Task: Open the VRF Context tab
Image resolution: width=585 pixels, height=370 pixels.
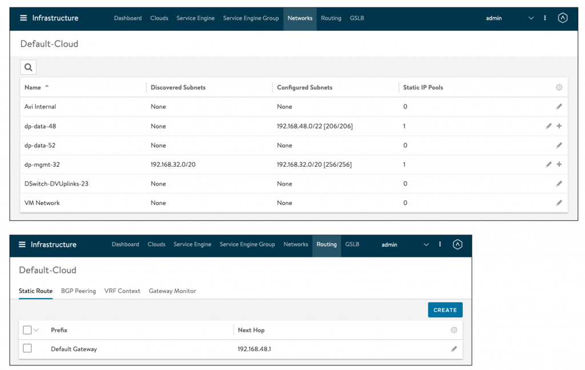Action: click(122, 291)
